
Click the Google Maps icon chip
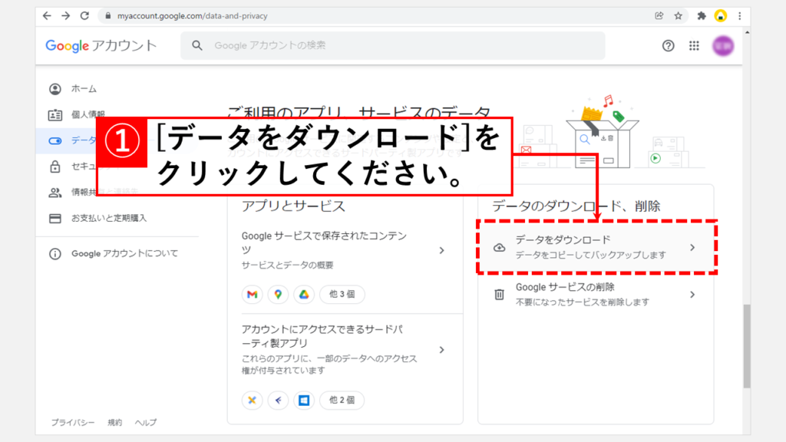click(x=278, y=295)
